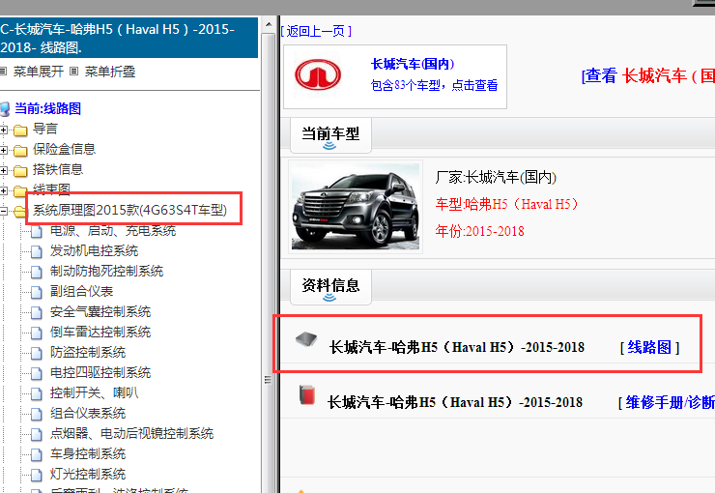Open 电源、启动、充电系统 diagram
Image resolution: width=715 pixels, height=493 pixels.
[x=113, y=231]
